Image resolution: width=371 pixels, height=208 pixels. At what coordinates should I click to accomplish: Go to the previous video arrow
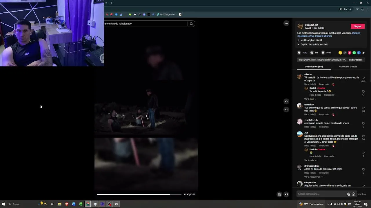coord(286,101)
